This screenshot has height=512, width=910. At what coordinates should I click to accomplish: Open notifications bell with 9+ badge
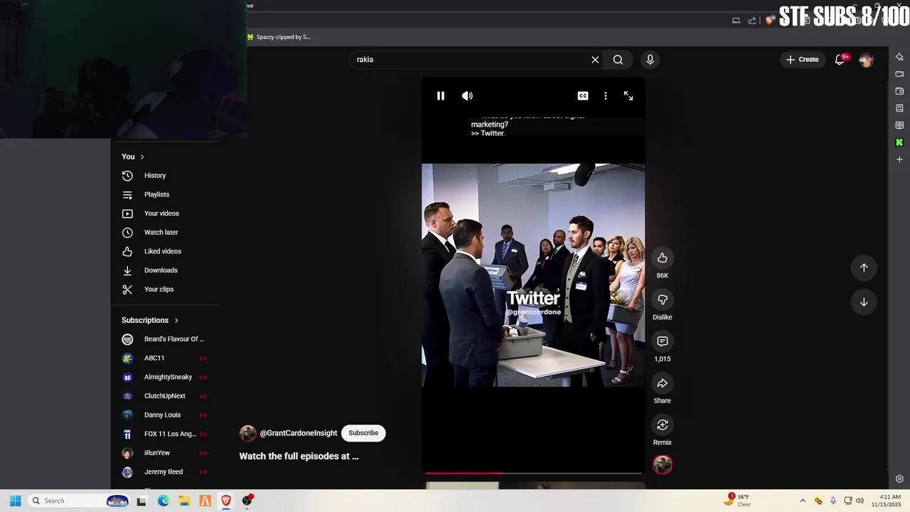point(840,60)
